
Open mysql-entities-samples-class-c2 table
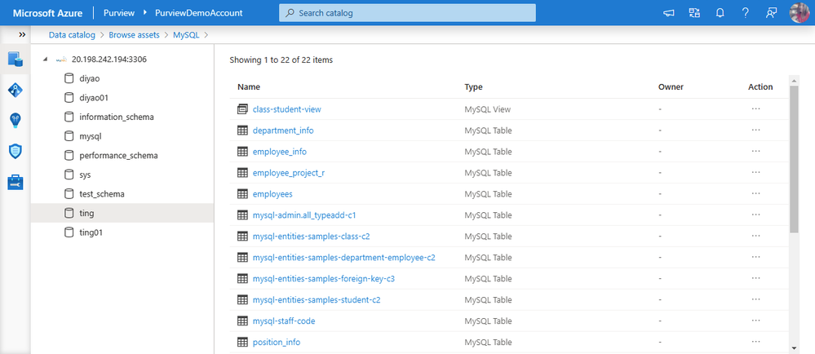(x=311, y=237)
